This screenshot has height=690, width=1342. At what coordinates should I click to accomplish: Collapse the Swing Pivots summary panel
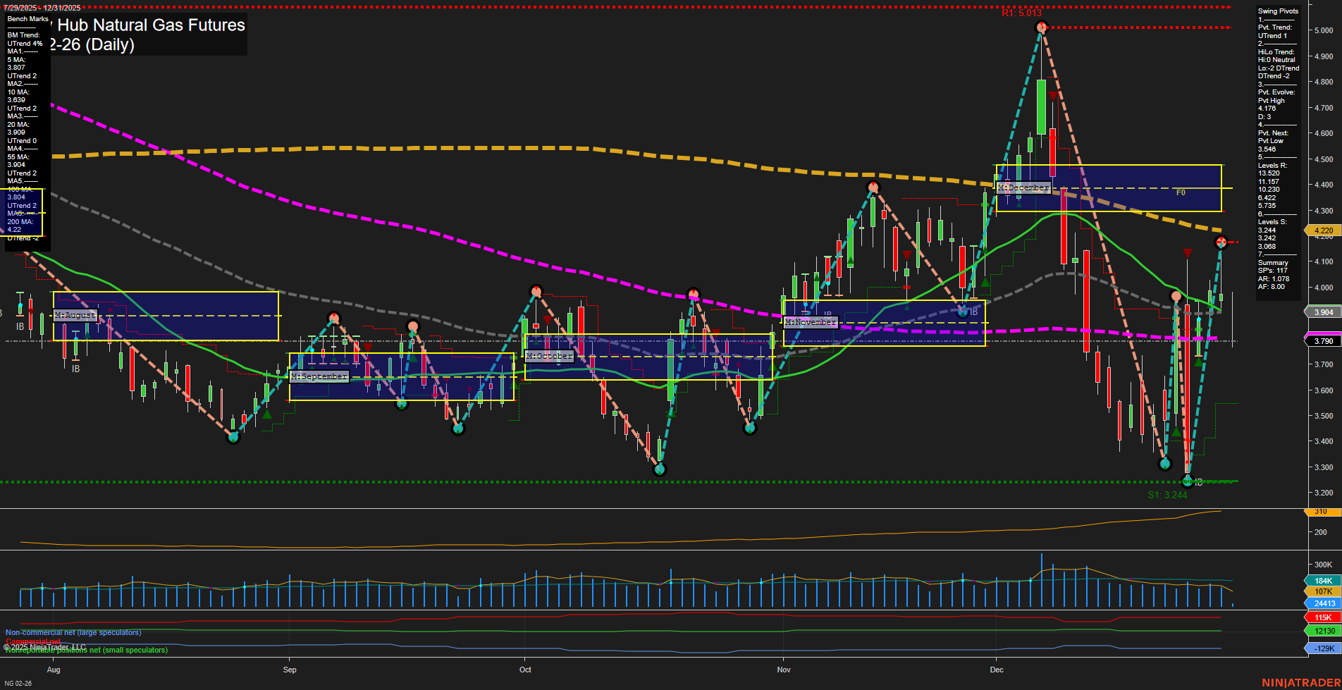pyautogui.click(x=1277, y=11)
